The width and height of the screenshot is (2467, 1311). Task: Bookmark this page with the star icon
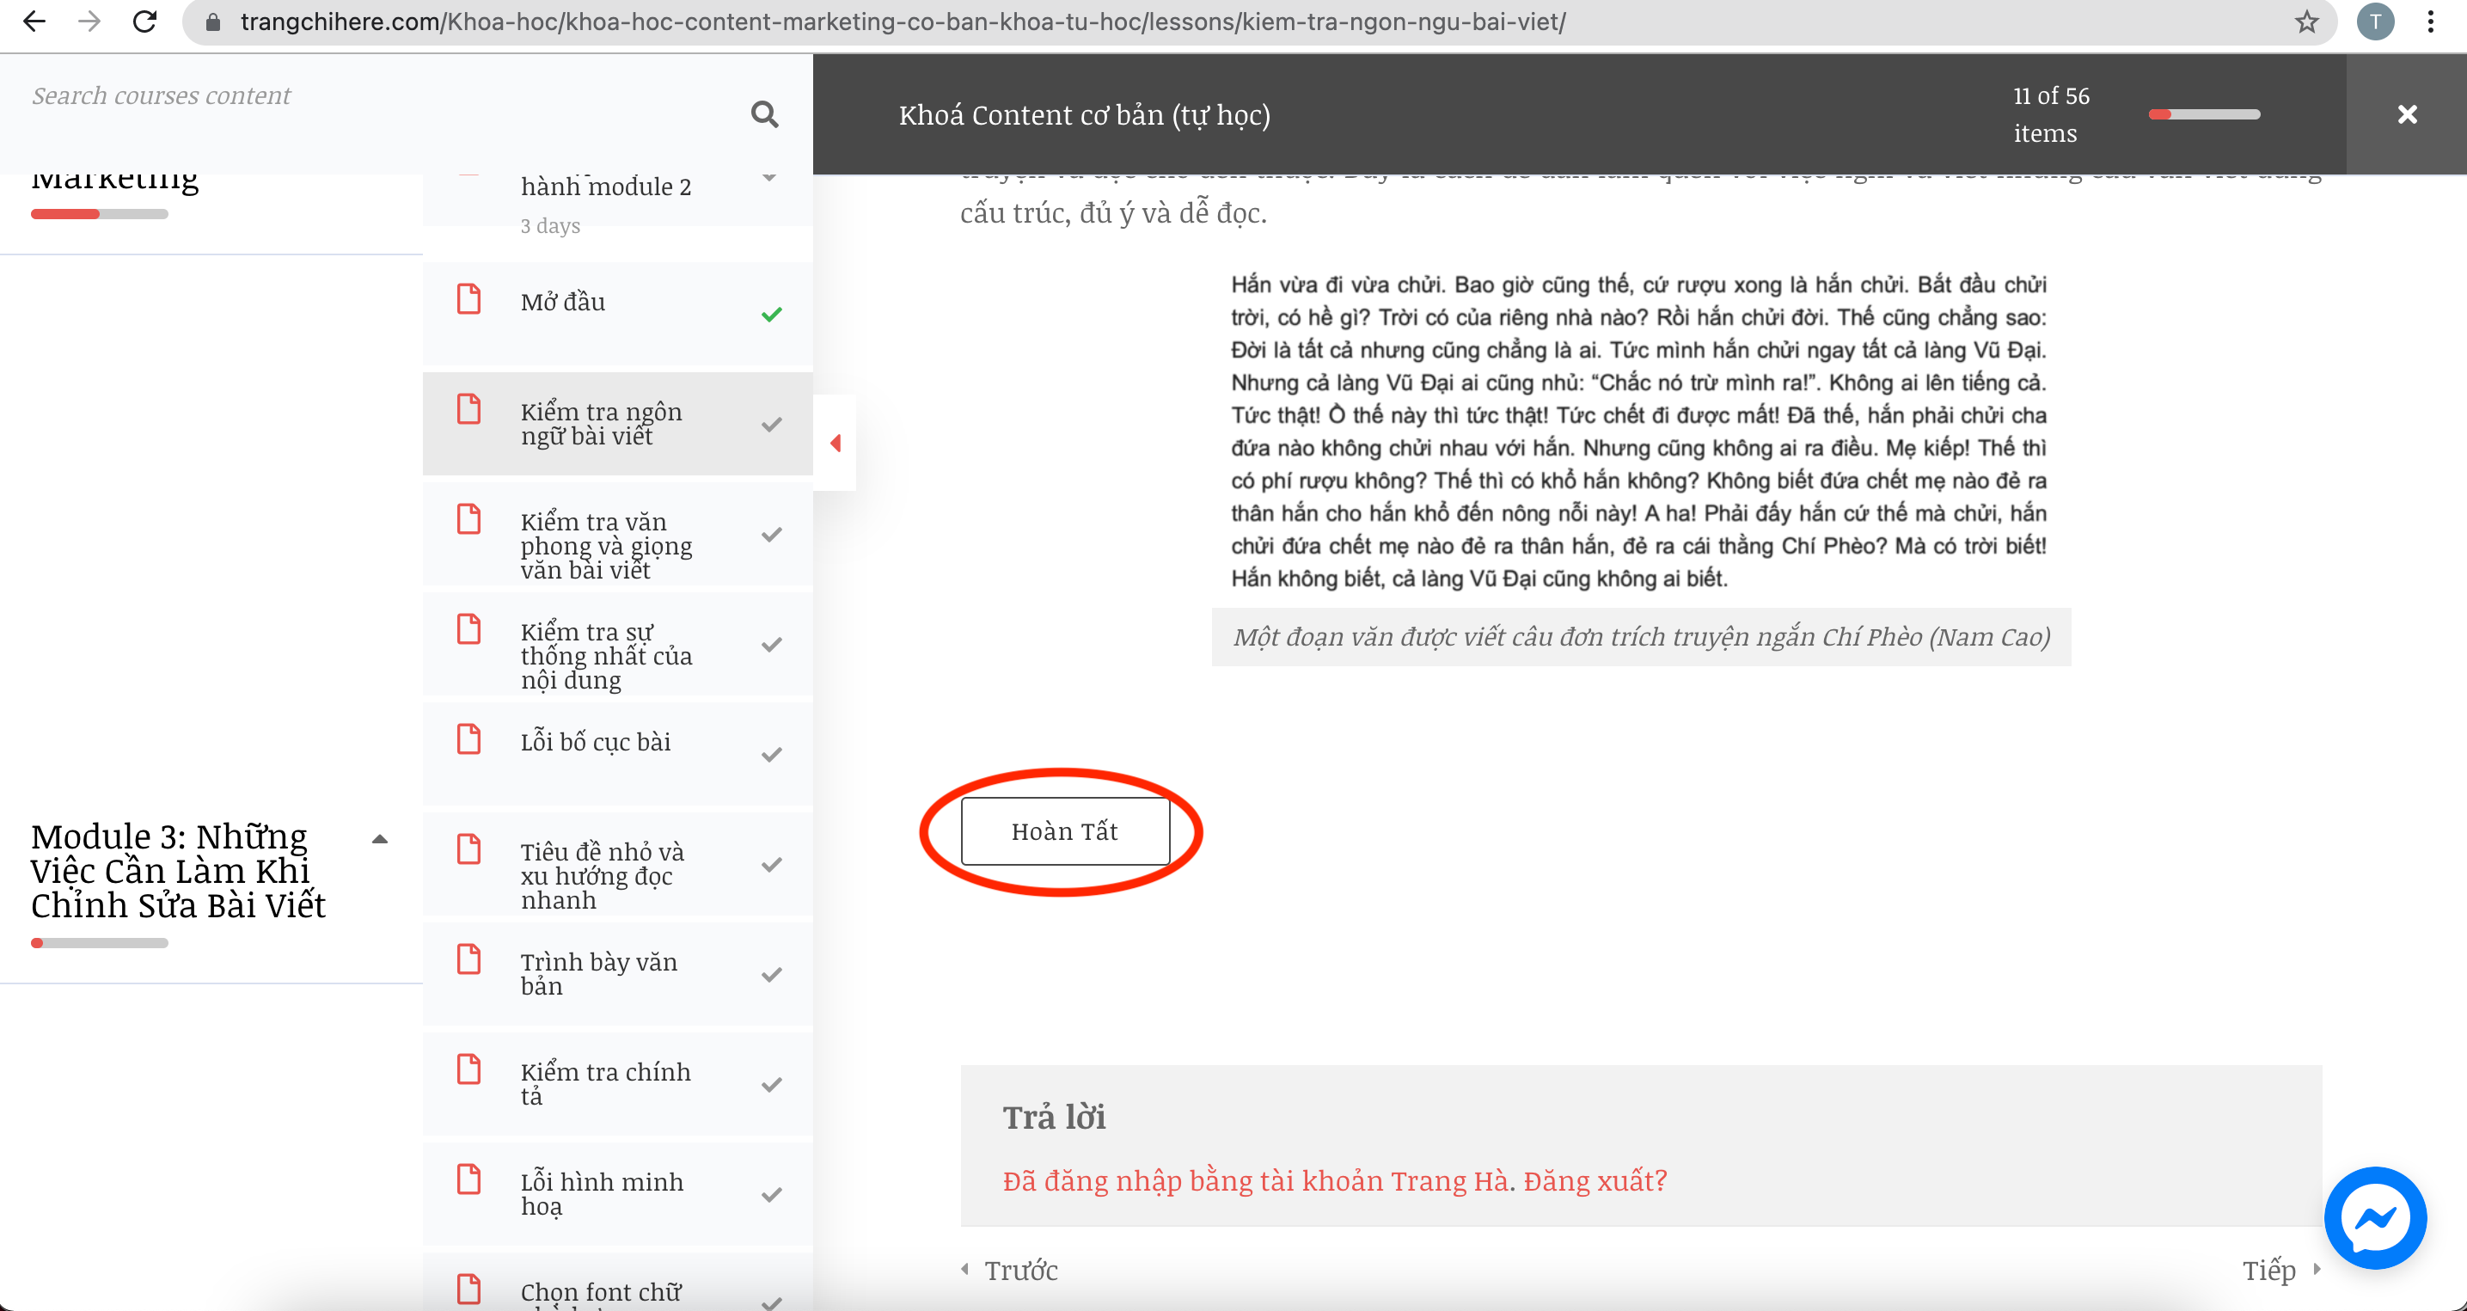(2306, 21)
